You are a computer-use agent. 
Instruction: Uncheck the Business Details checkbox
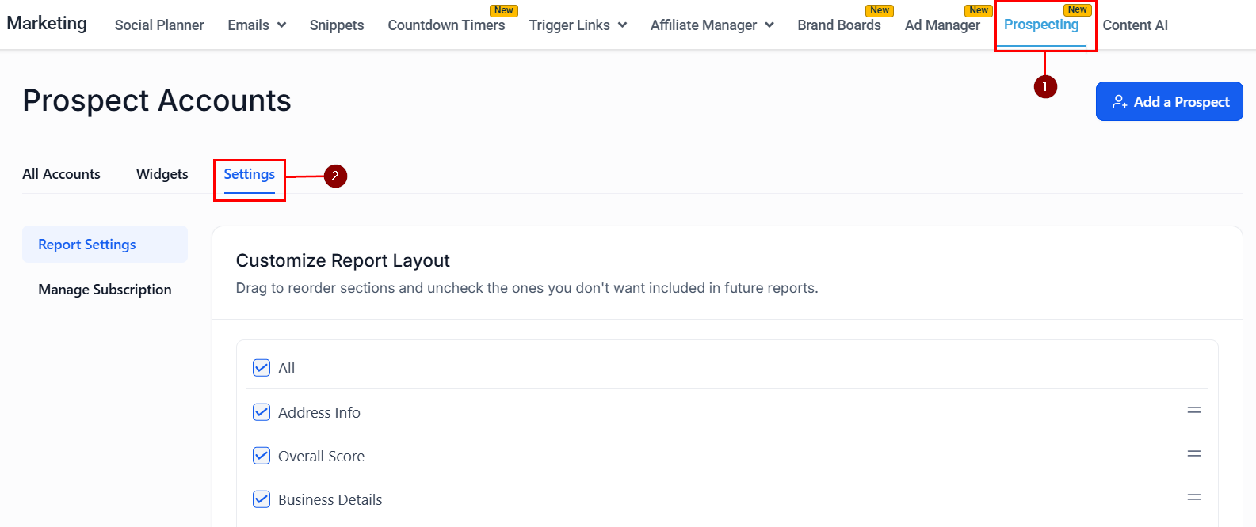(262, 499)
